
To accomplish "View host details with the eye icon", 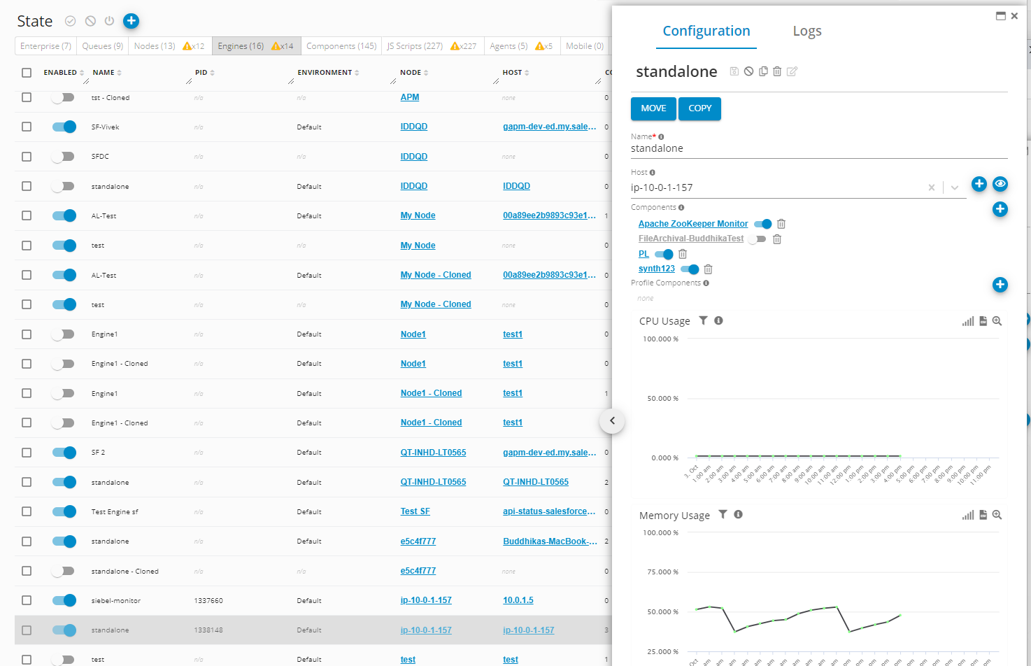I will coord(1000,184).
